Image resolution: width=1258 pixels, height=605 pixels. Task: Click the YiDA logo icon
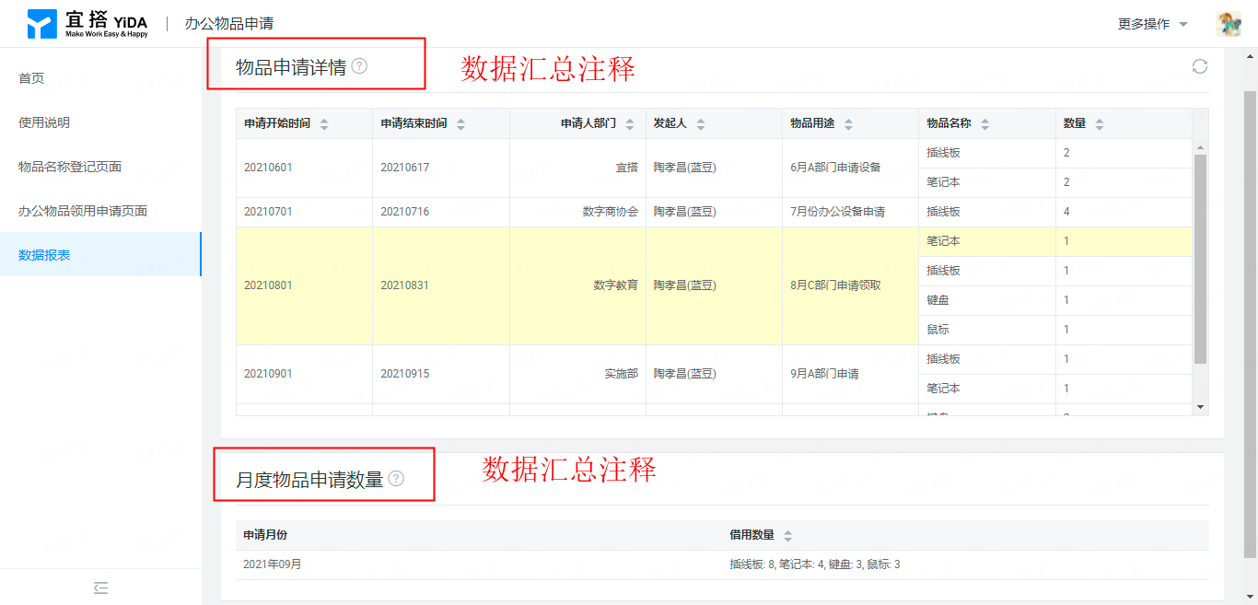[x=41, y=24]
